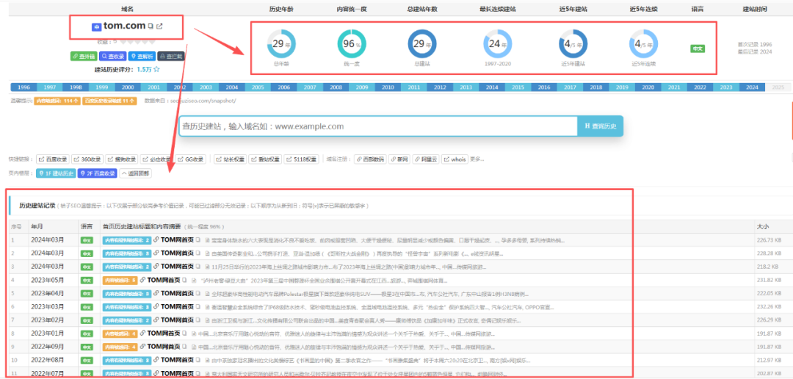The height and width of the screenshot is (379, 793).
Task: Click the sensitive-word tag in the 2023年01月 row
Action: 120,333
